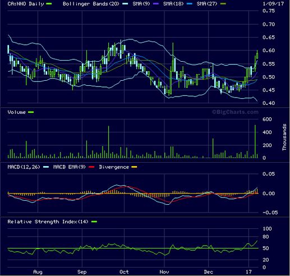Click the MACD EMA(9) red legend marker
Viewport: 290px width, 276px height.
(91, 167)
